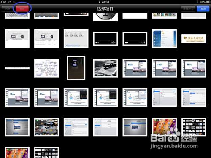Select the 23:33 clock in the status bar
This screenshot has width=211, height=158.
coord(105,2)
